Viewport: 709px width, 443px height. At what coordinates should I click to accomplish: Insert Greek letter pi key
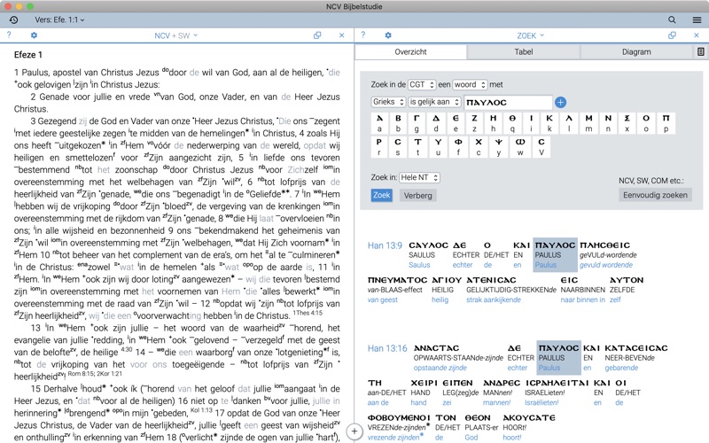666,123
